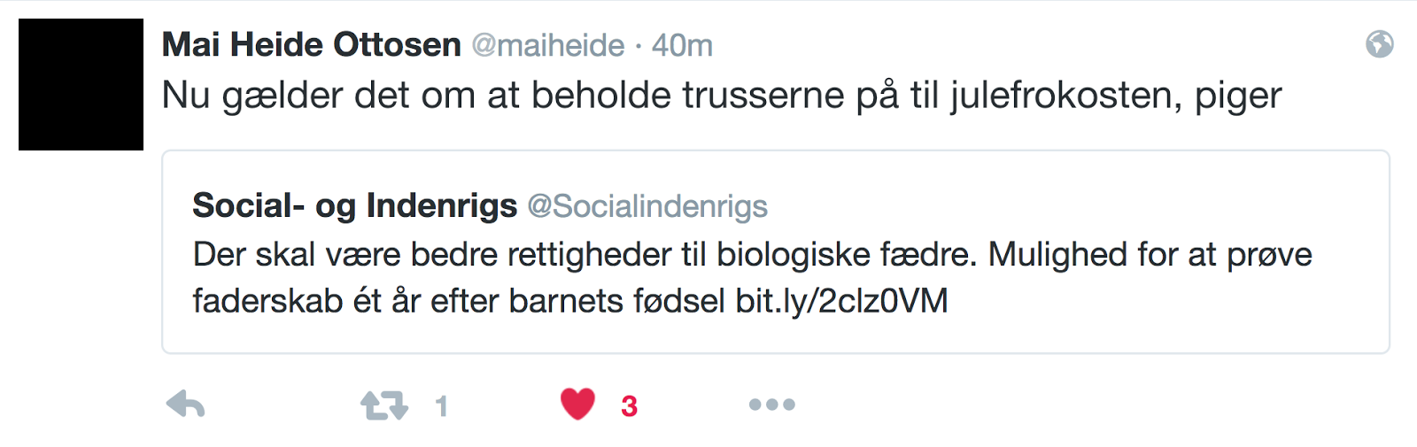Open Mai Heide Ottosen's profile name
The width and height of the screenshot is (1417, 447).
coord(311,44)
